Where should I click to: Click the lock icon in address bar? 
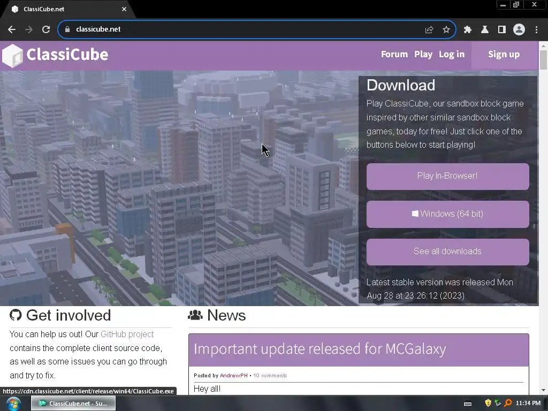pyautogui.click(x=67, y=29)
